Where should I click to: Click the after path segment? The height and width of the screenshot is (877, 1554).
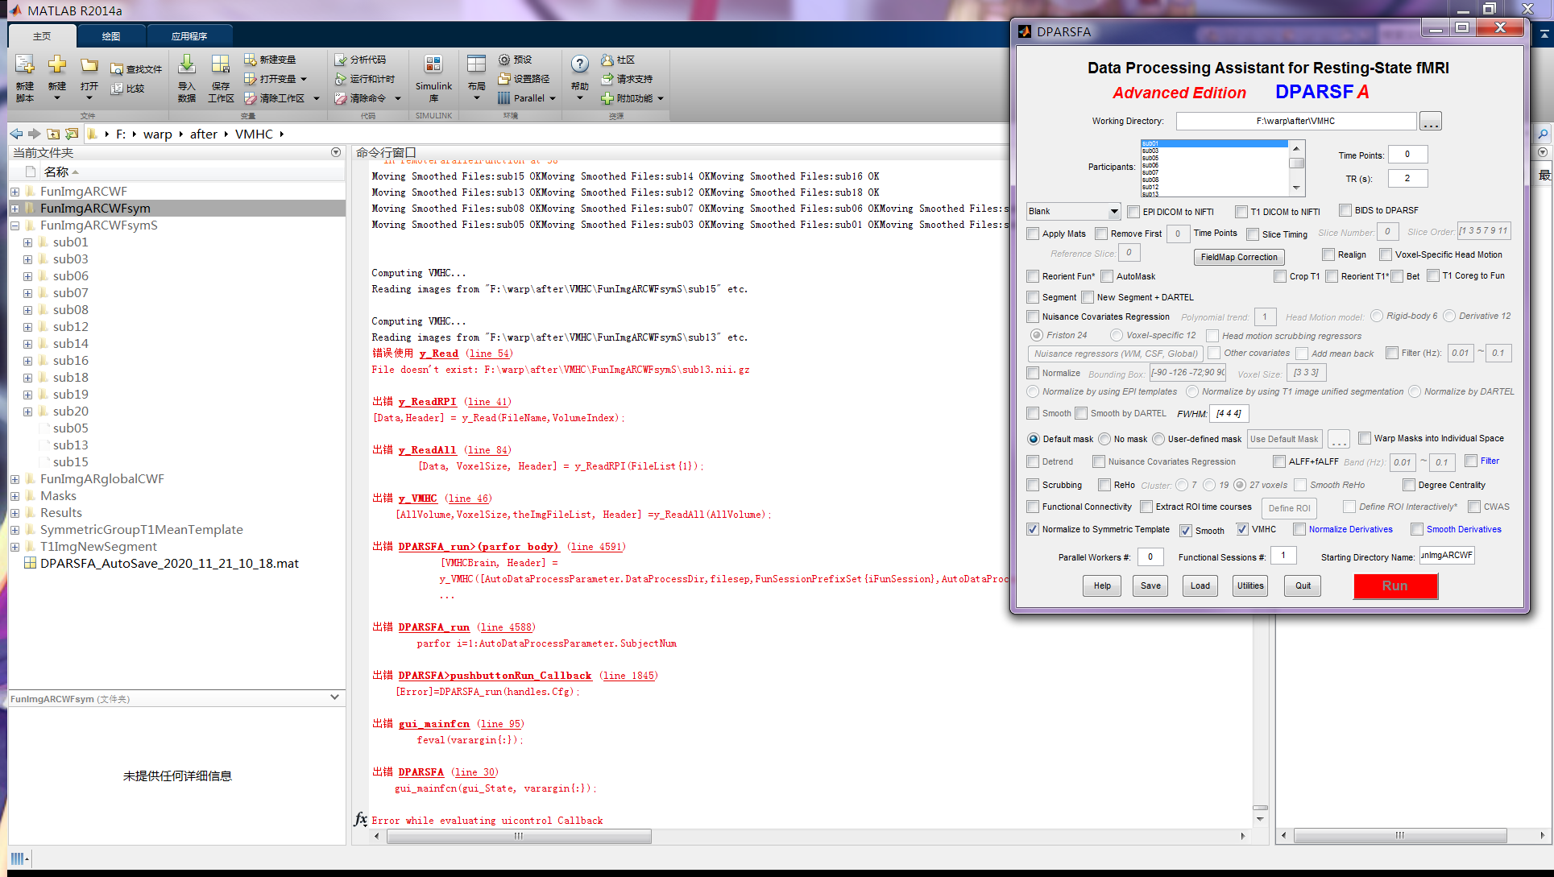point(204,134)
